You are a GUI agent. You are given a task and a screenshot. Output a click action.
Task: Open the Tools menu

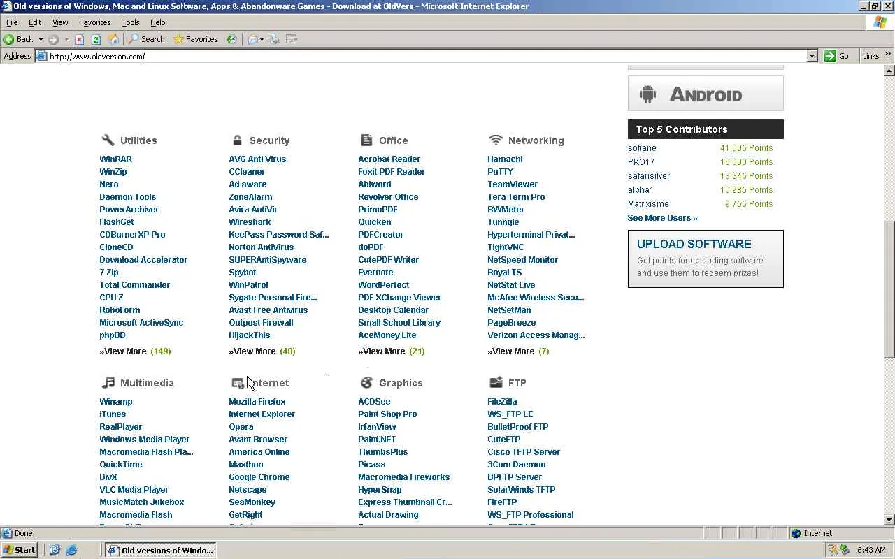[x=131, y=22]
